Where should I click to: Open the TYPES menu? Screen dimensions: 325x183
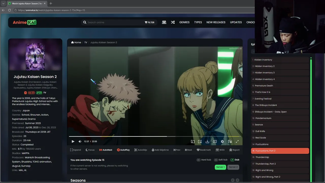[198, 22]
